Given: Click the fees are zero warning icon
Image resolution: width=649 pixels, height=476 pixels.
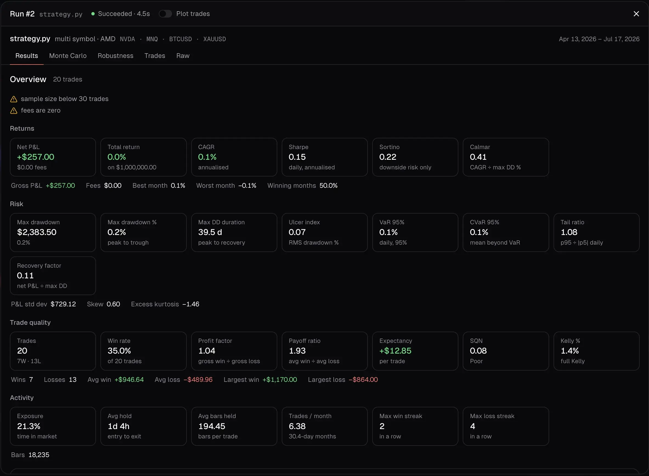Looking at the screenshot, I should coord(13,110).
